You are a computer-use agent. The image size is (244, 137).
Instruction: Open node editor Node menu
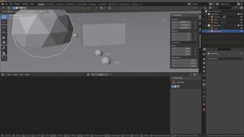pos(27,75)
